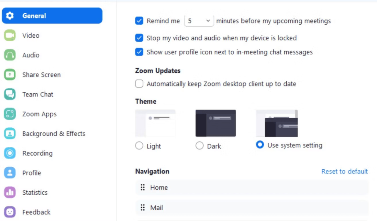The height and width of the screenshot is (221, 377).
Task: Click the Navigation heading
Action: 152,171
